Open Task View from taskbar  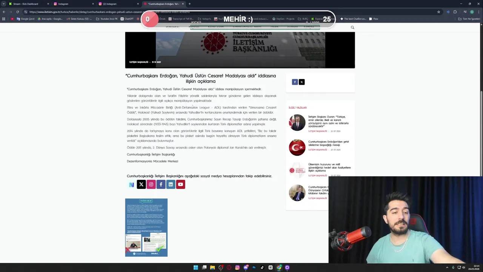(x=204, y=267)
